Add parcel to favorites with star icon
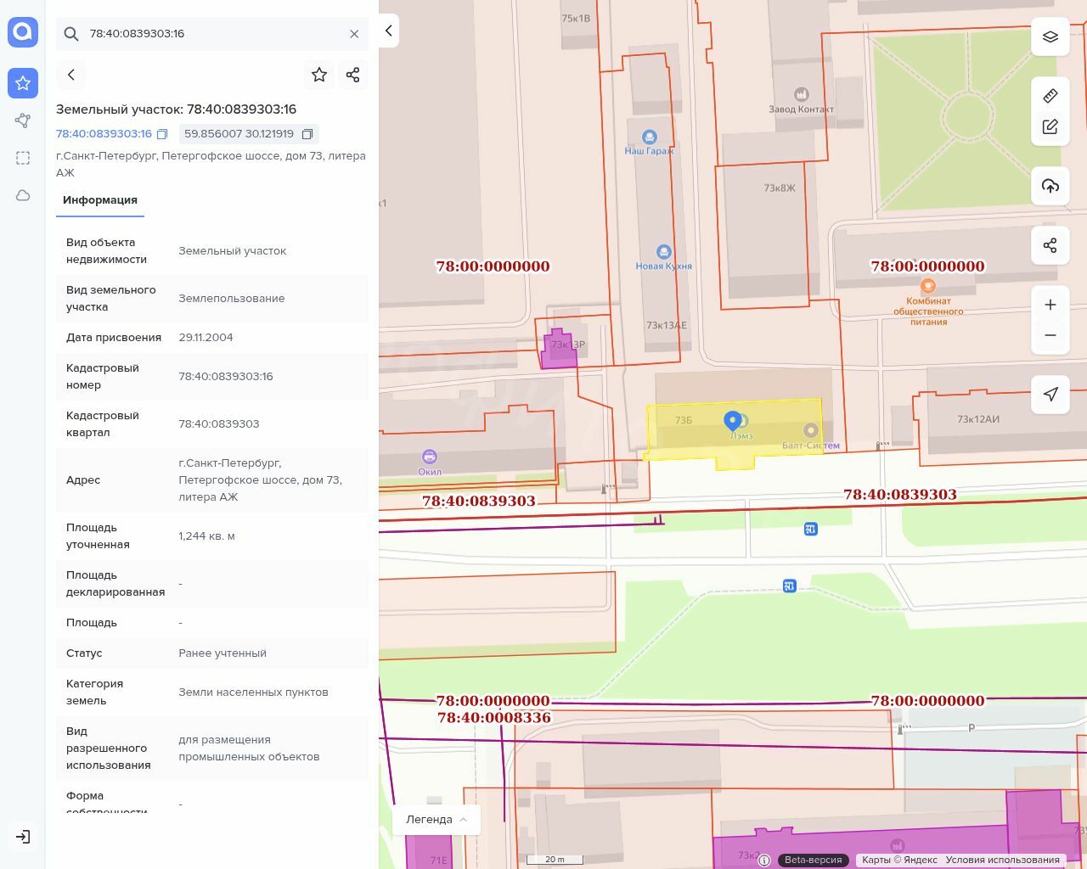The width and height of the screenshot is (1087, 869). click(x=319, y=75)
